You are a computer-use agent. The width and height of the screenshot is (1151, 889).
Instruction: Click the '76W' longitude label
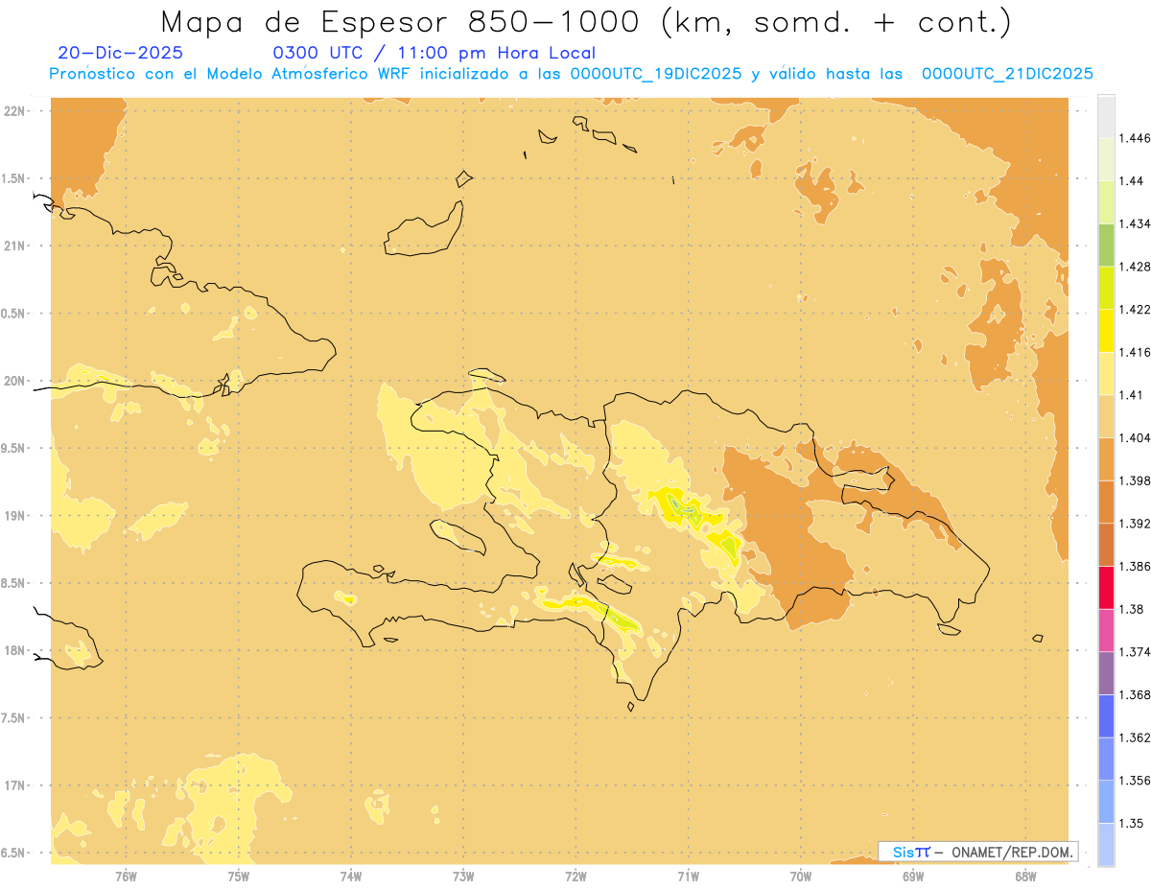tap(126, 877)
